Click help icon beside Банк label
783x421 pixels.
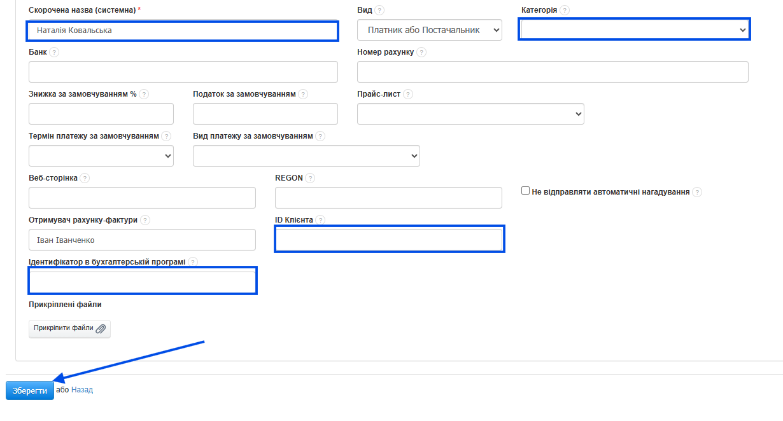pyautogui.click(x=54, y=52)
